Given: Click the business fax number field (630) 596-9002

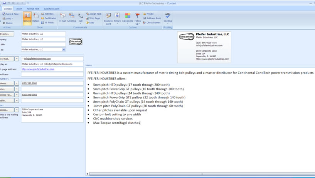Looking at the screenshot, I should pos(52,95).
